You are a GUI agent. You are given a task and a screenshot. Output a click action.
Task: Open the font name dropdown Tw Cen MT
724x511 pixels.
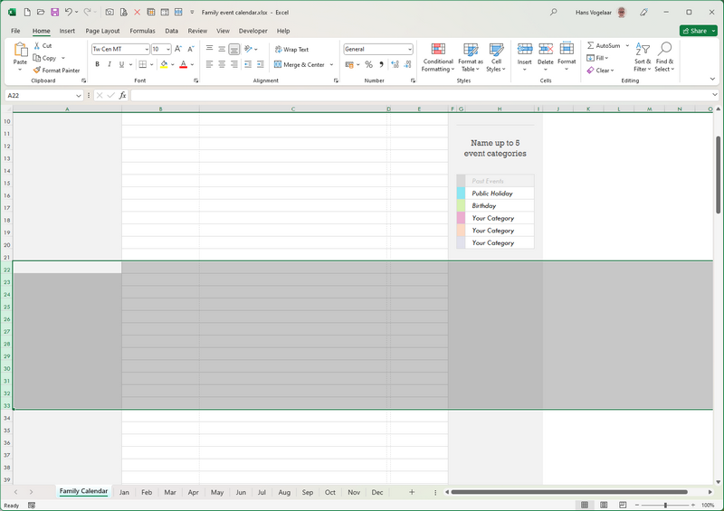pos(147,49)
